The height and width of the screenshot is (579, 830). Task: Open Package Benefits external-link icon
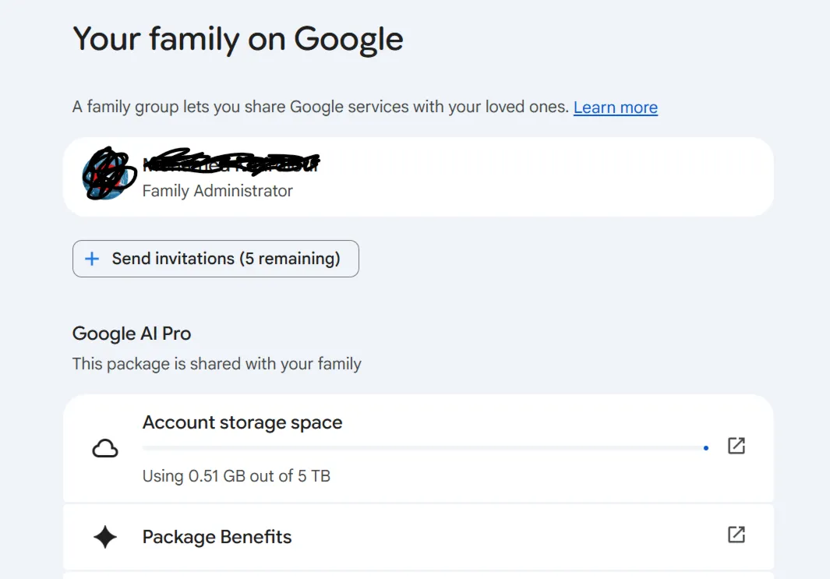[x=736, y=535]
